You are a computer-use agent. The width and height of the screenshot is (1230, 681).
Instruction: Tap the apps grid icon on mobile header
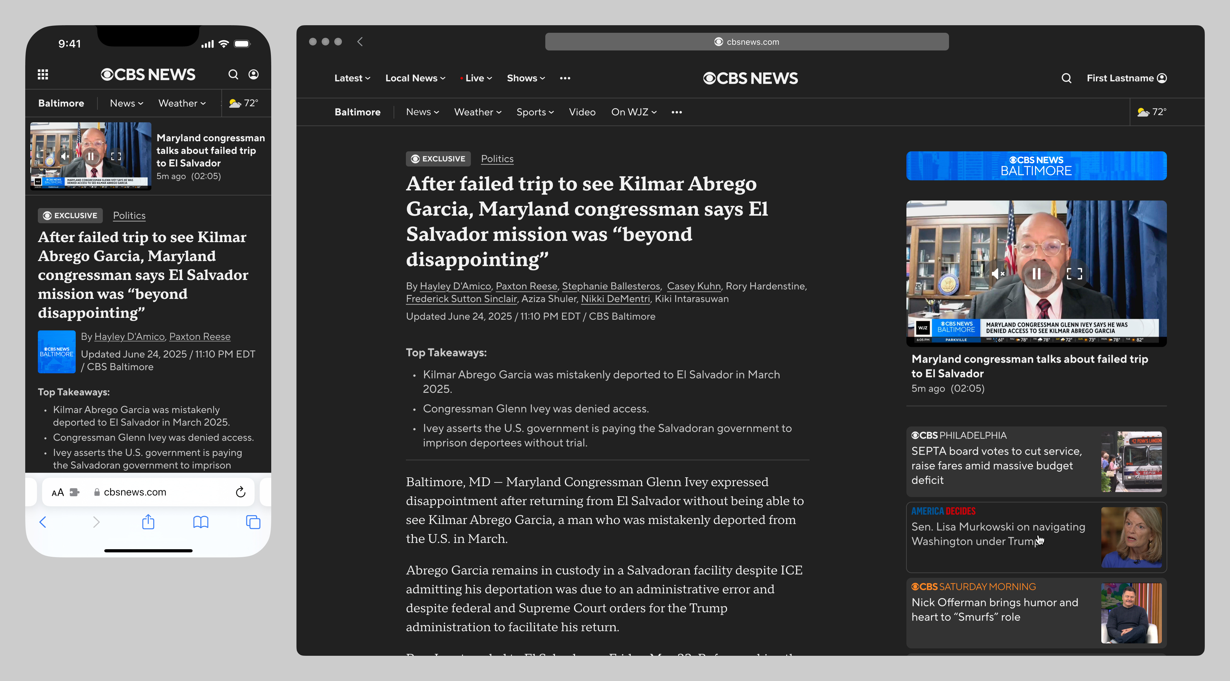coord(43,74)
